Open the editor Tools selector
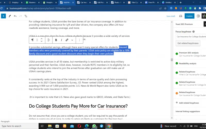206x129 pixels. (10, 16)
